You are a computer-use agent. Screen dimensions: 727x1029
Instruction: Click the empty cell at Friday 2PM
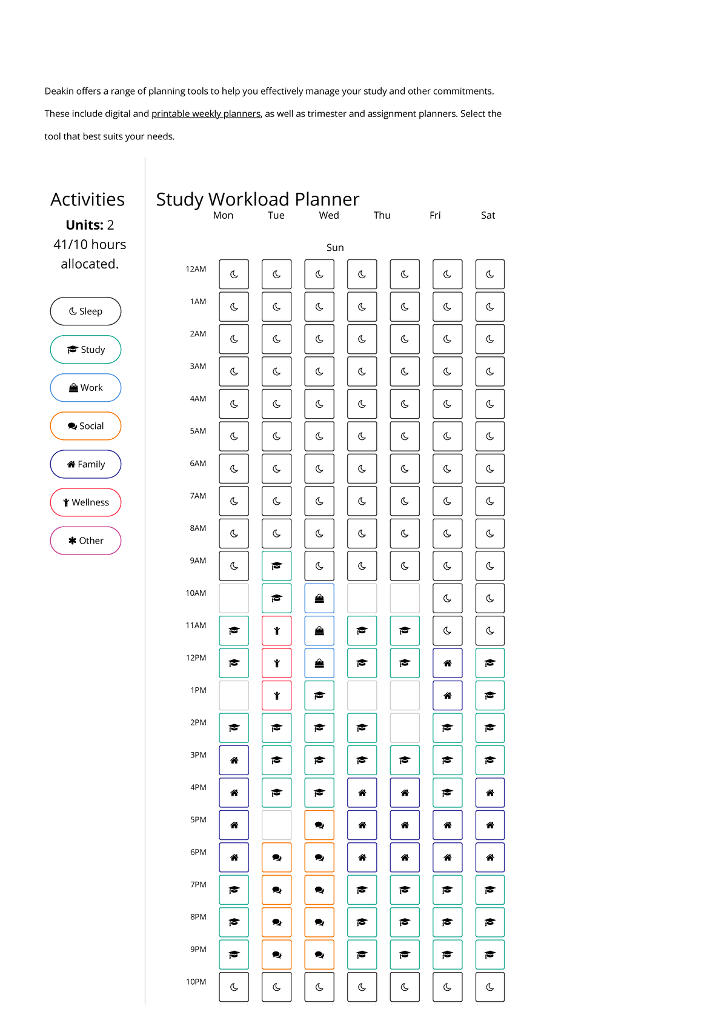(x=404, y=728)
